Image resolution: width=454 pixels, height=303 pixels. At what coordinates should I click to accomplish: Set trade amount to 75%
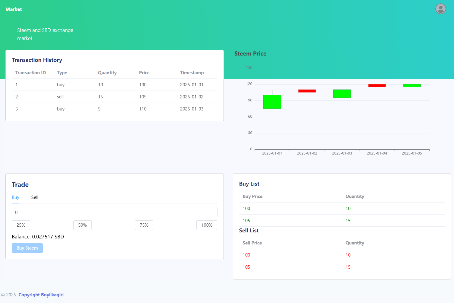144,225
